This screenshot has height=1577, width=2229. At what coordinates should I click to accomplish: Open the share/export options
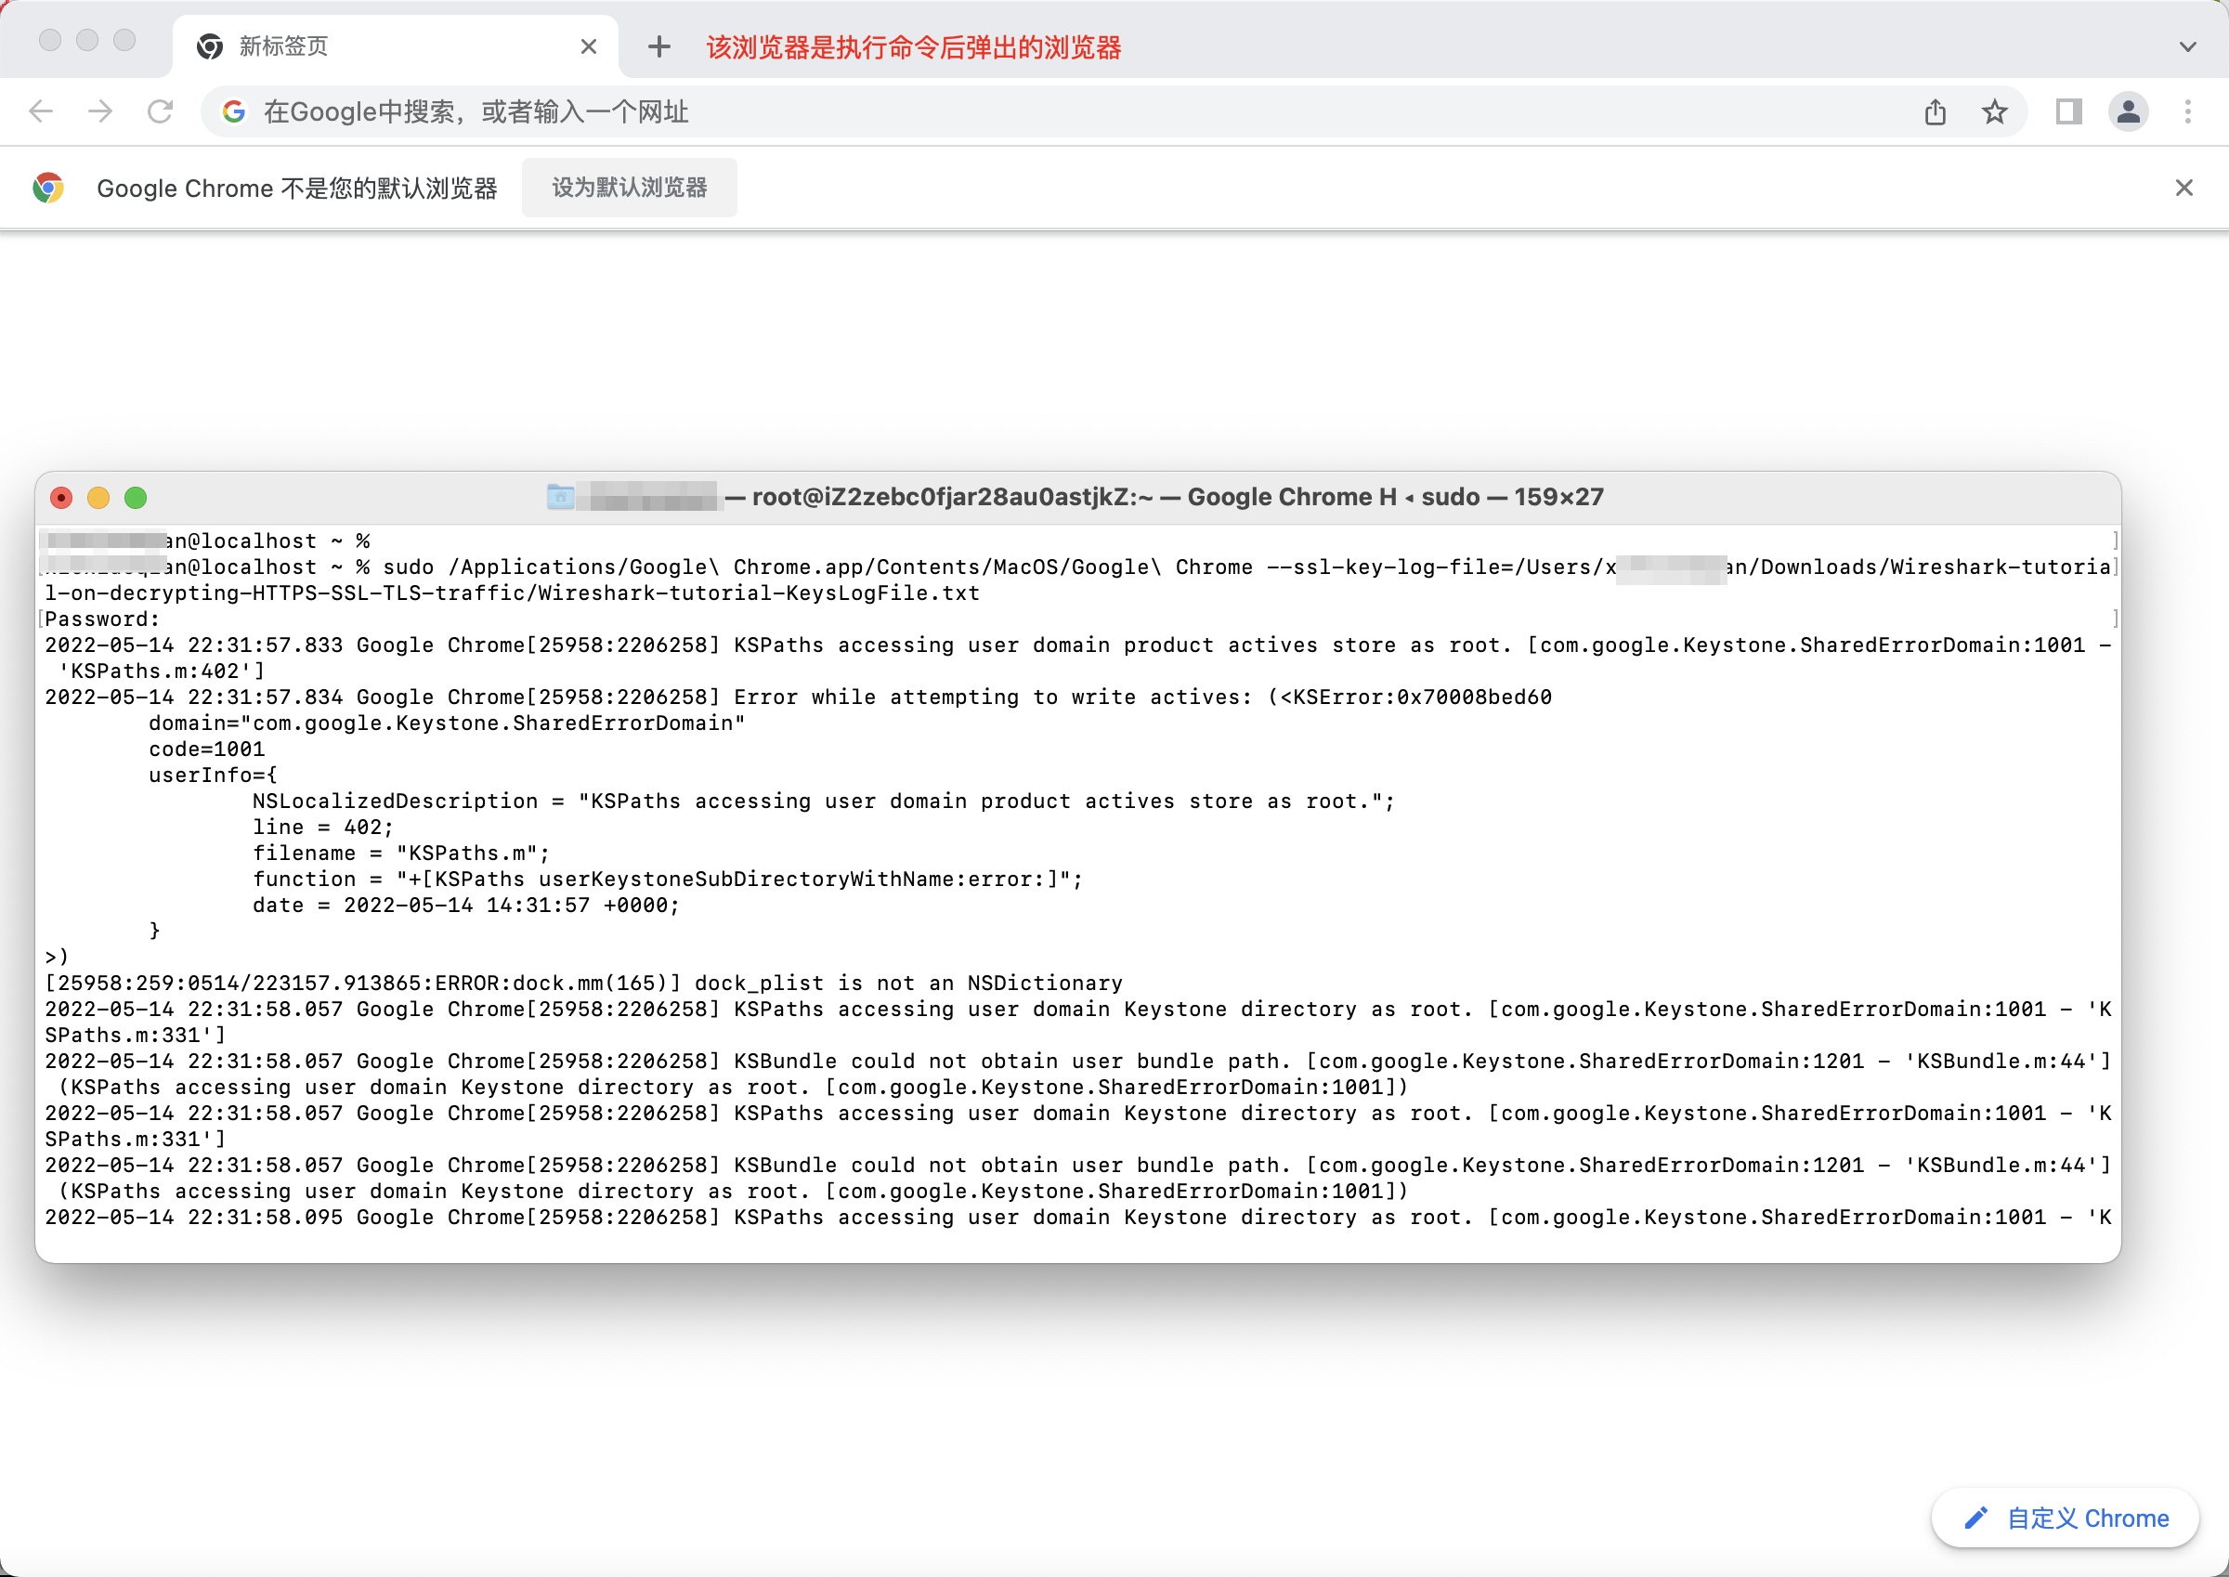click(x=1935, y=111)
